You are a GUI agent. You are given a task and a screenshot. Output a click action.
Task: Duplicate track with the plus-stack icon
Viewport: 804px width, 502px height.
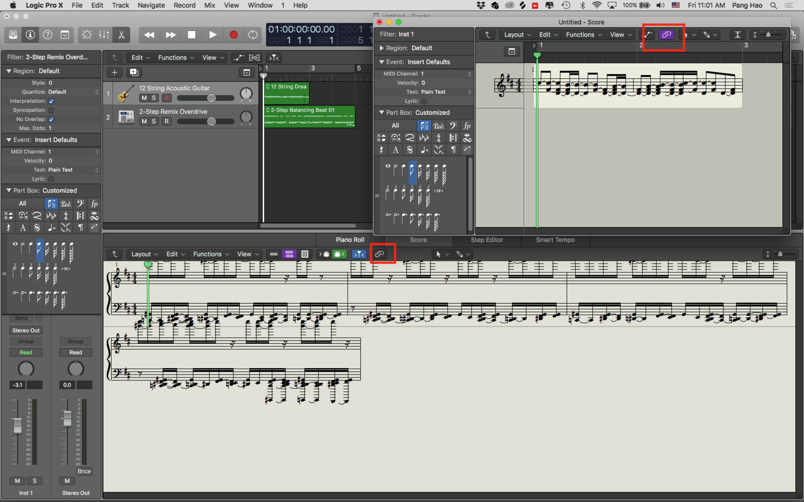[x=134, y=72]
